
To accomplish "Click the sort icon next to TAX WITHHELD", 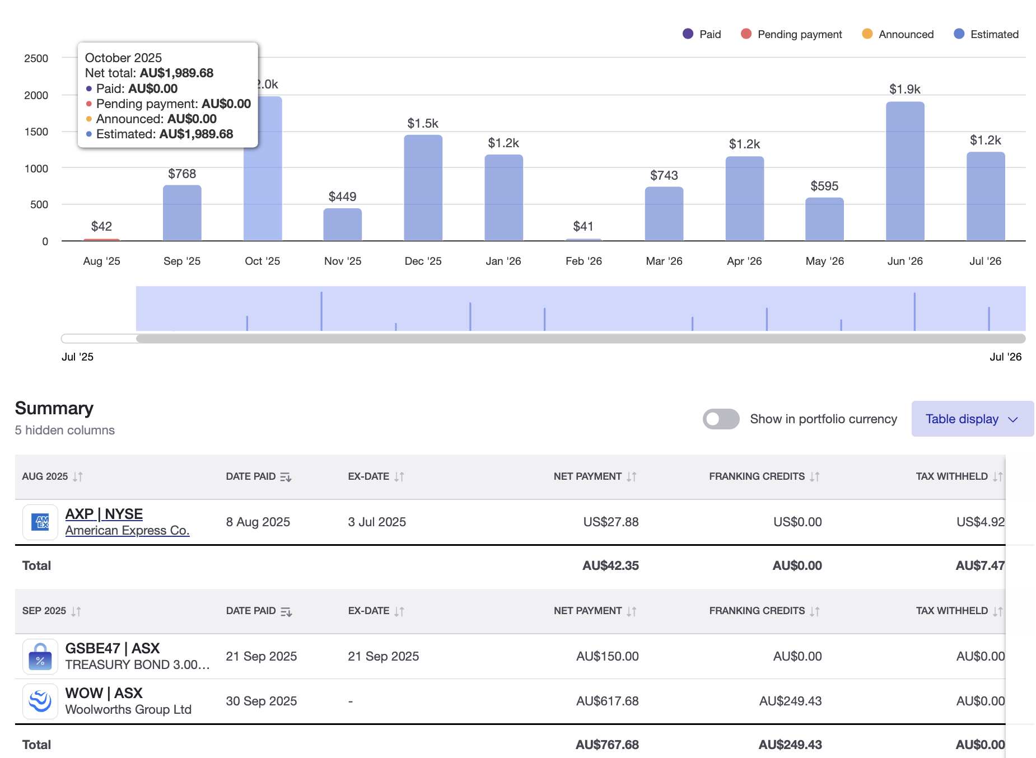I will click(997, 476).
